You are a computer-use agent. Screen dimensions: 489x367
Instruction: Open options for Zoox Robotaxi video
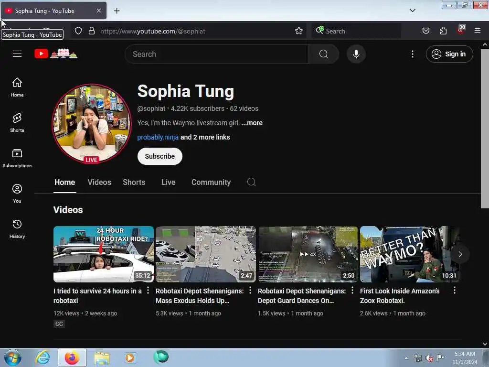(x=455, y=290)
